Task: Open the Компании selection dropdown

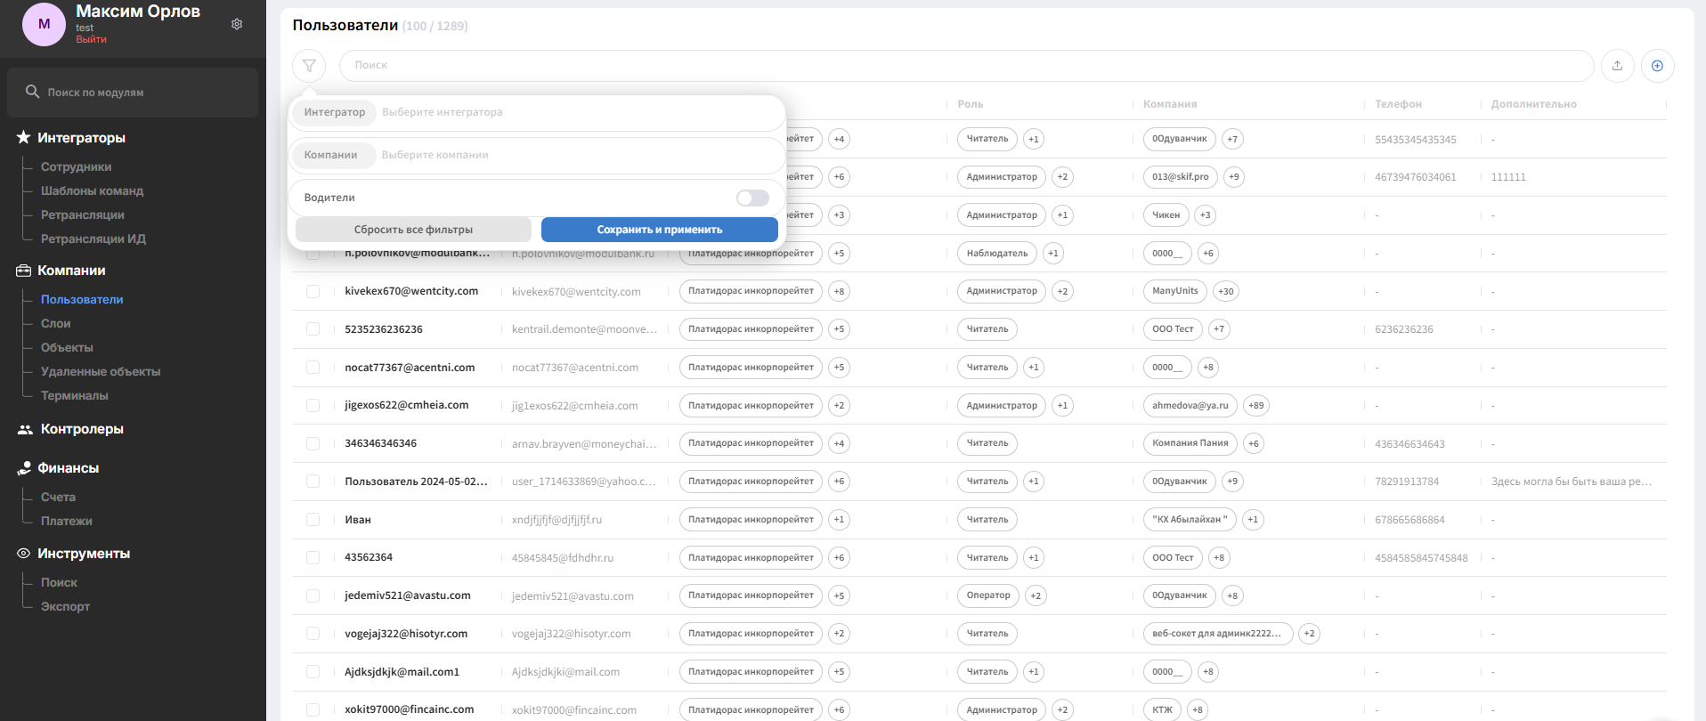Action: click(x=537, y=155)
